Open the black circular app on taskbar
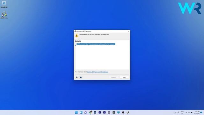 coord(123,112)
